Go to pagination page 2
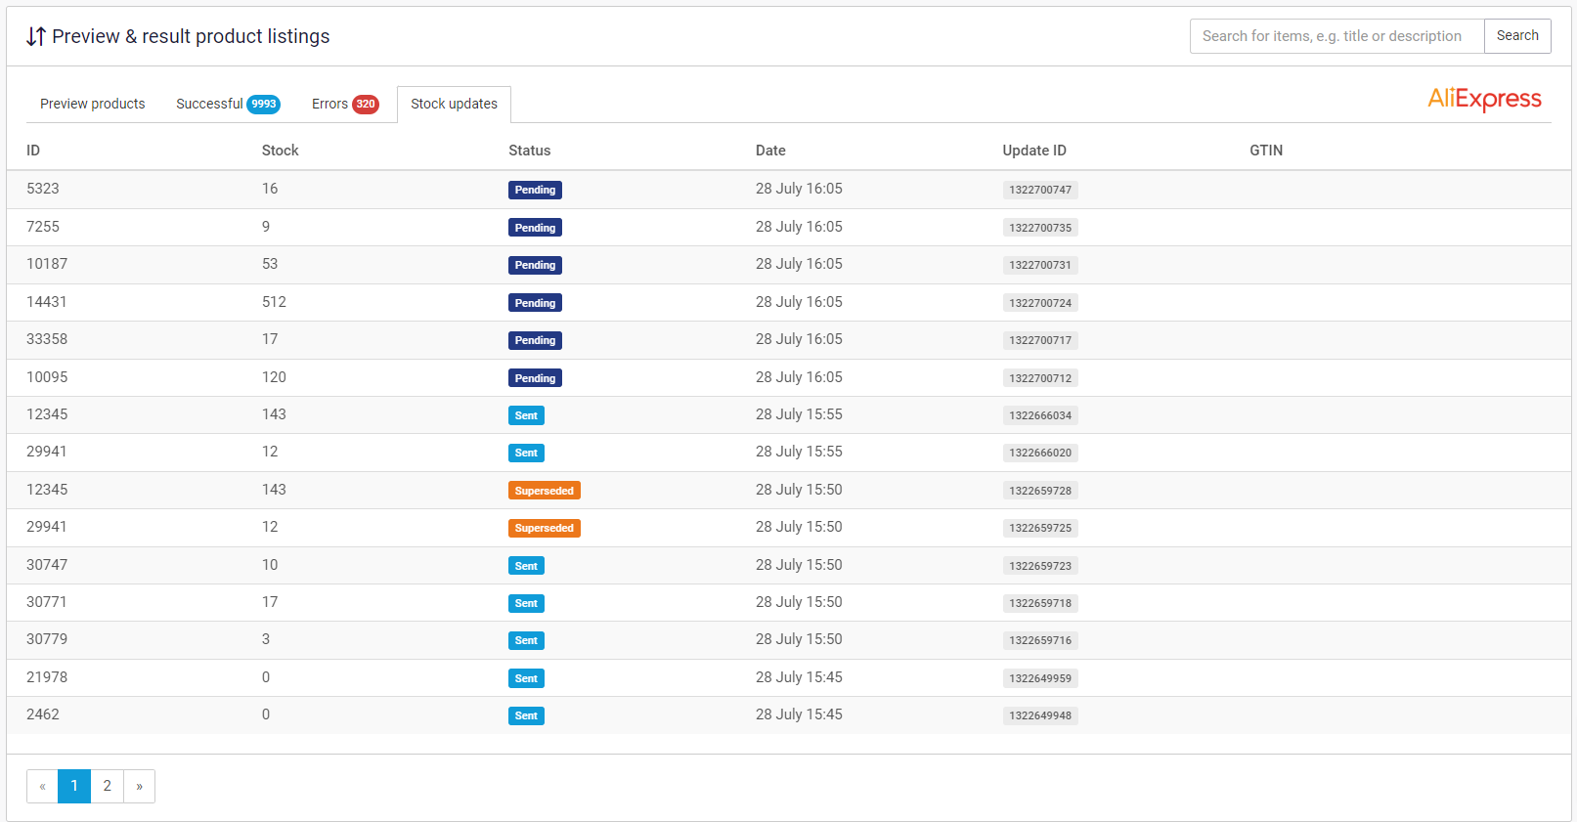The width and height of the screenshot is (1577, 822). pyautogui.click(x=108, y=786)
